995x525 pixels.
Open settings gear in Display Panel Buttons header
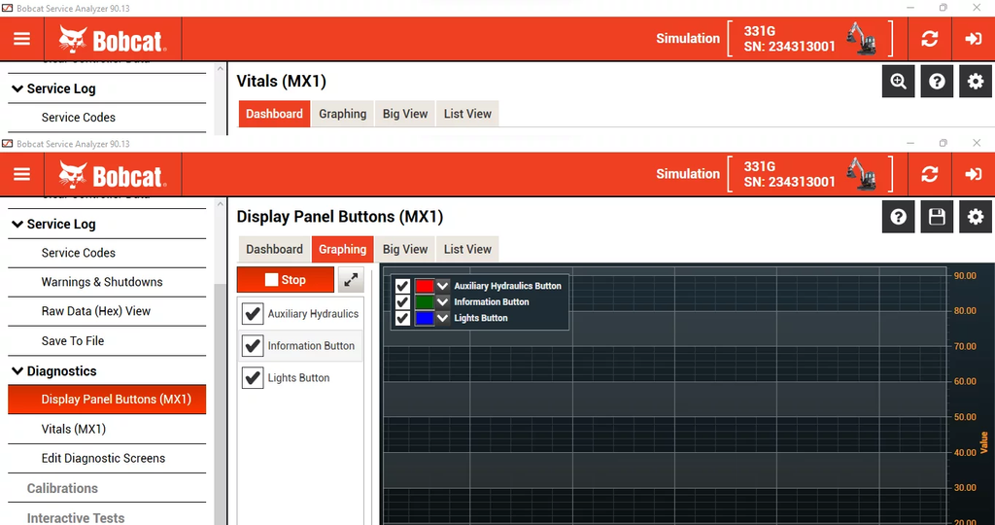pos(976,217)
